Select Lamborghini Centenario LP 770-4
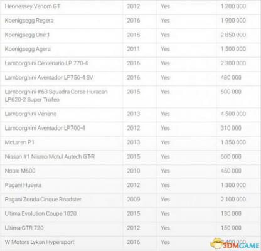The height and width of the screenshot is (251, 261). [46, 63]
